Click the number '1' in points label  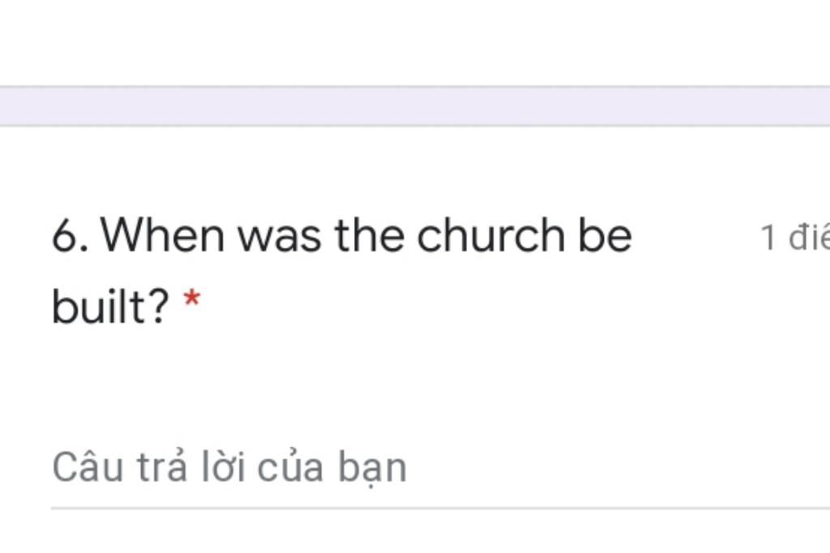[768, 237]
